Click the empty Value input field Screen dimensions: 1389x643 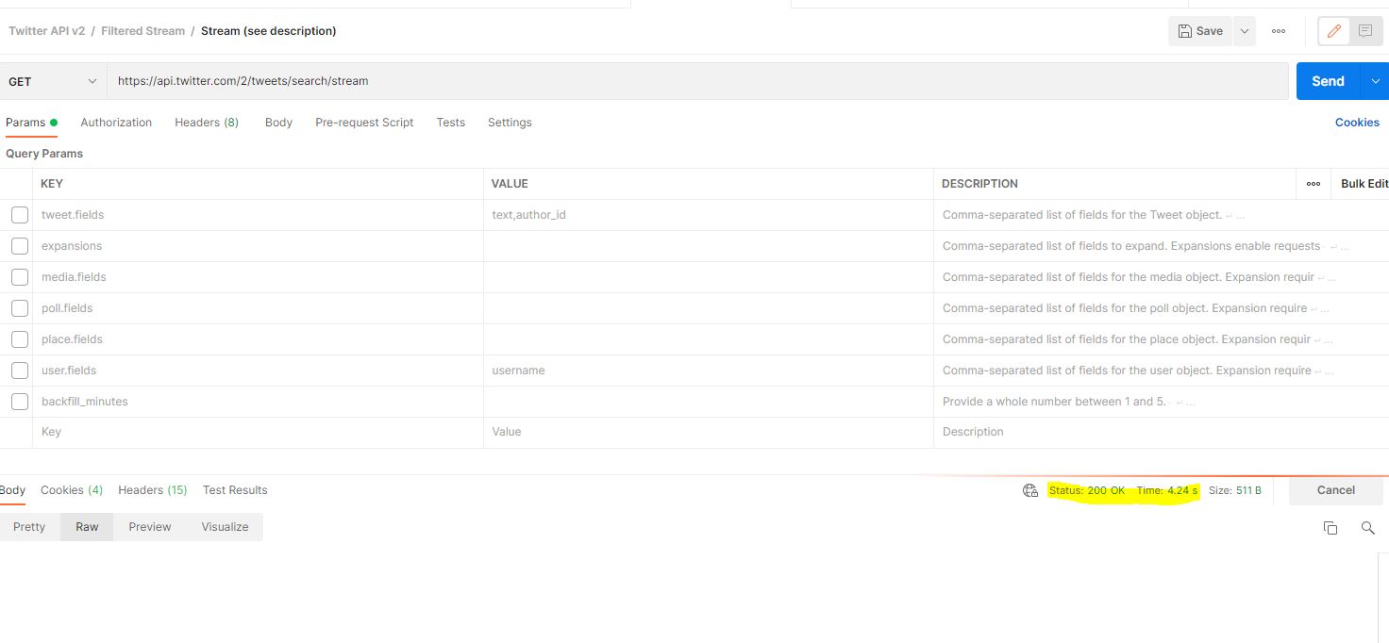tap(708, 432)
